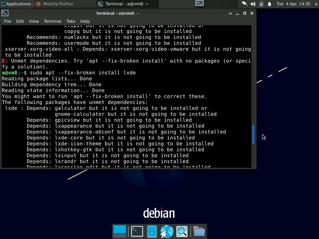Click the 'lxrandr' dependency line
Screen dimensions: 319x239
[x=107, y=162]
